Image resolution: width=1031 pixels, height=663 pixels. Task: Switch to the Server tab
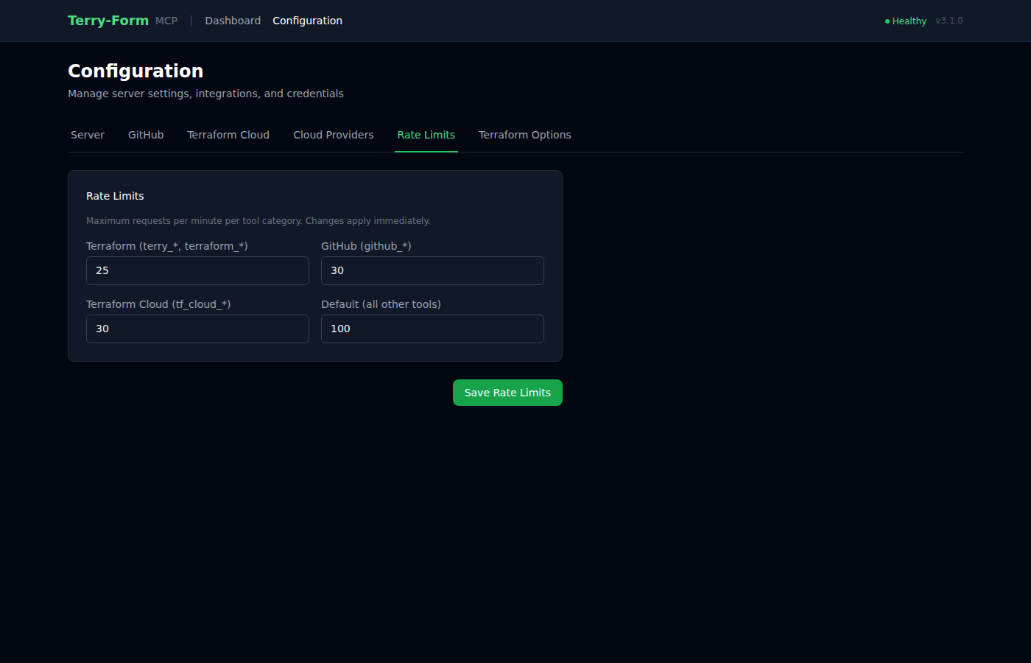click(88, 135)
